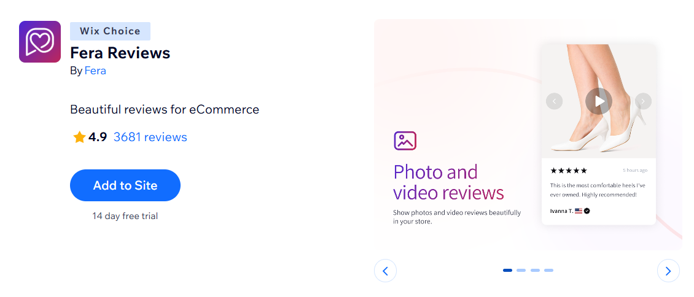Click the Beautiful reviews for eCommerce tagline
This screenshot has height=297, width=694.
click(x=165, y=110)
